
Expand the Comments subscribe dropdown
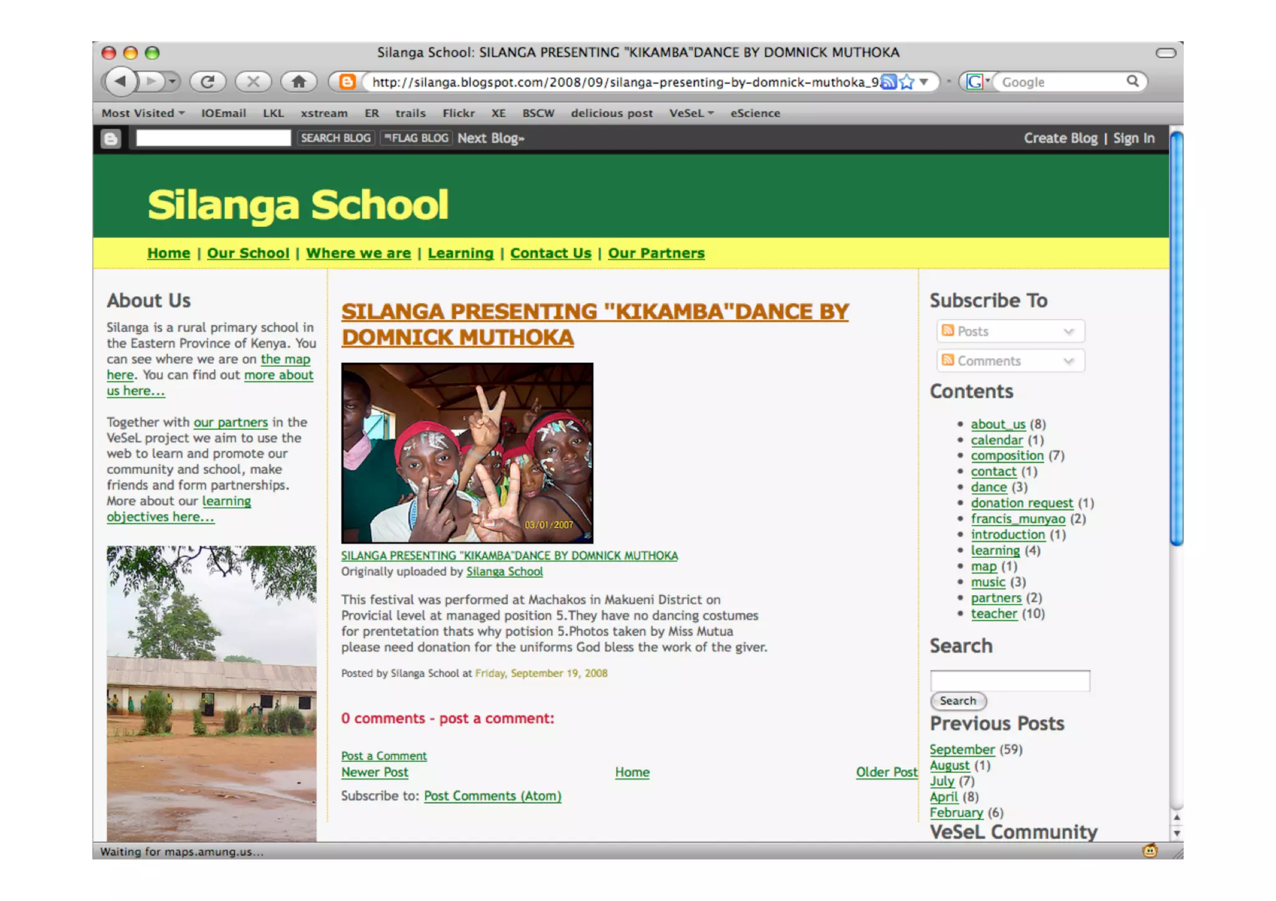click(1068, 361)
